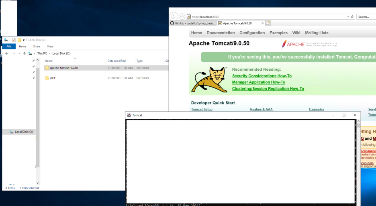Click the New Folder quick access icon
Viewport: 376px width, 206px height.
(x=19, y=40)
